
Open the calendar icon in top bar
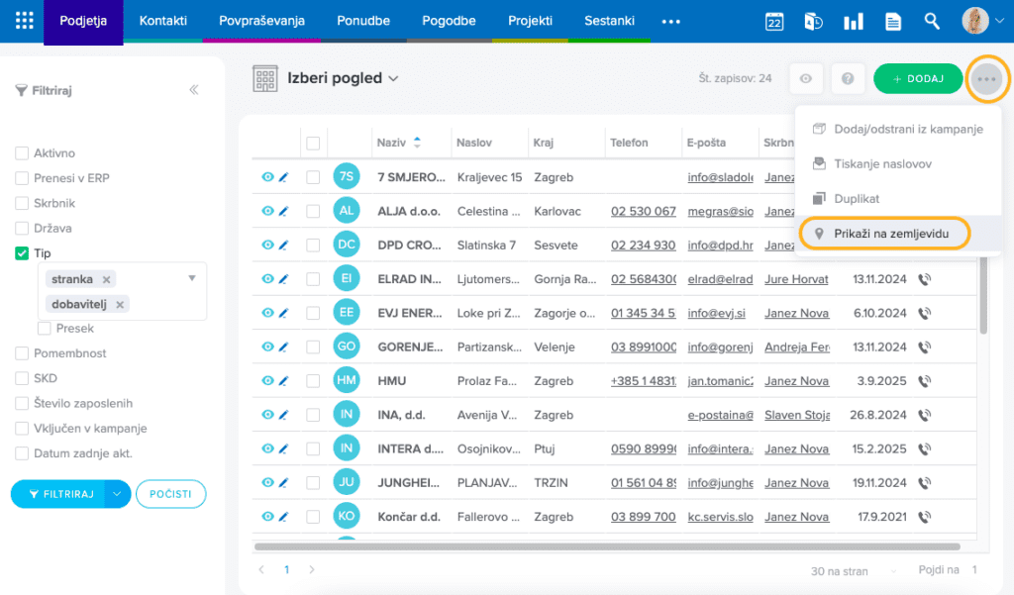pyautogui.click(x=774, y=22)
